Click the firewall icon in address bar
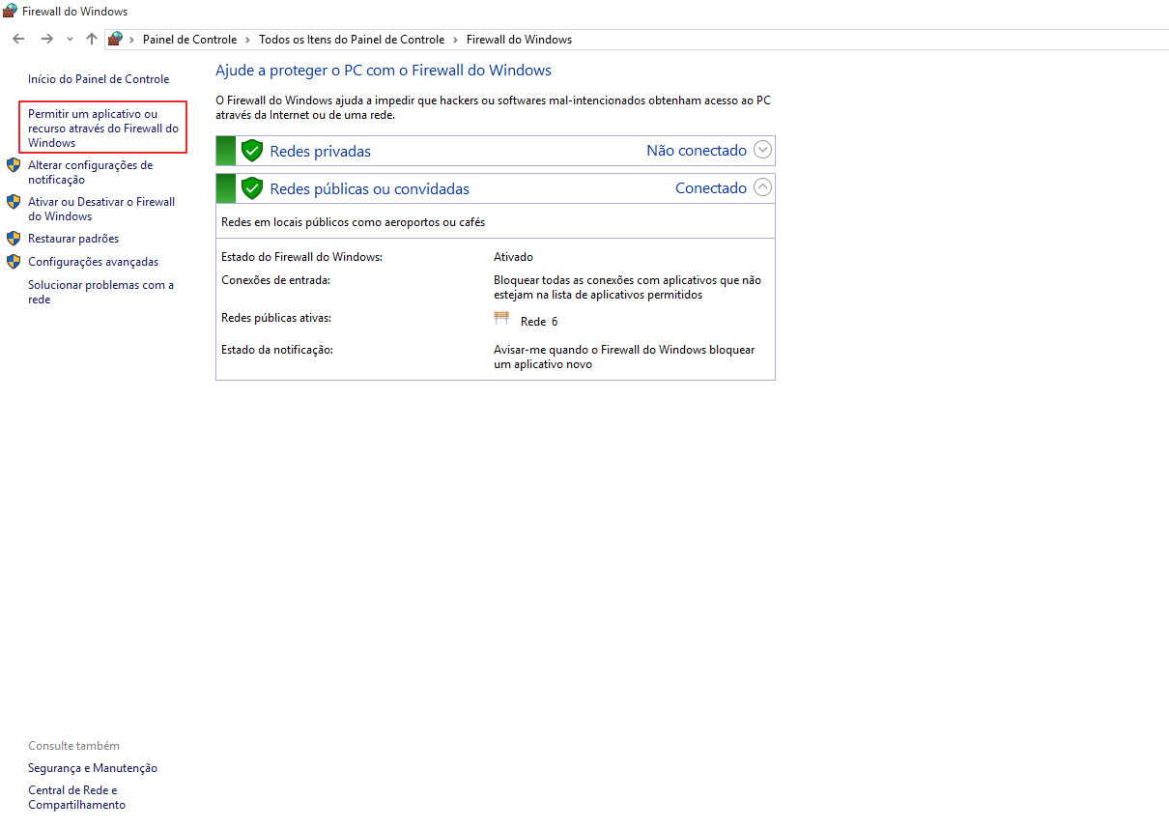 tap(116, 40)
